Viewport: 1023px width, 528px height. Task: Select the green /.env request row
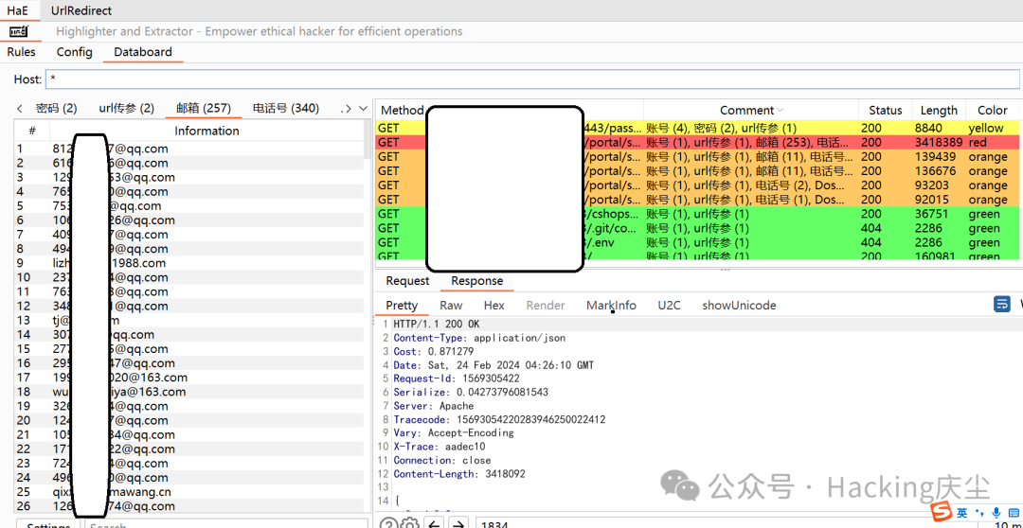click(699, 243)
